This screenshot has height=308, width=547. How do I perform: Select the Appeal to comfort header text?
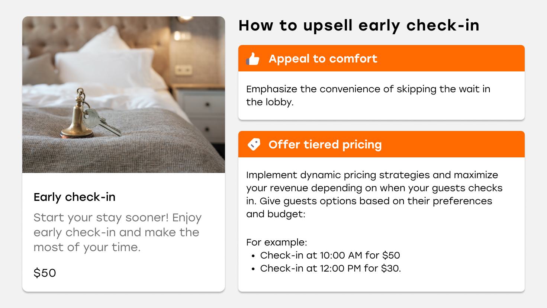(323, 59)
